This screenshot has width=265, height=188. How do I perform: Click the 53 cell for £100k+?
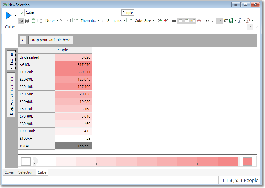click(x=74, y=139)
